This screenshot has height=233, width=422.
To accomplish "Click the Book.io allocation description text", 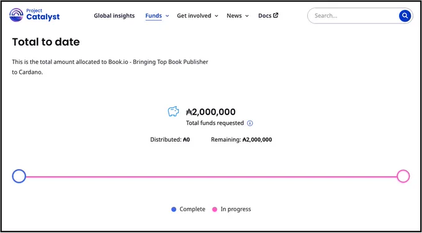I will [x=110, y=67].
